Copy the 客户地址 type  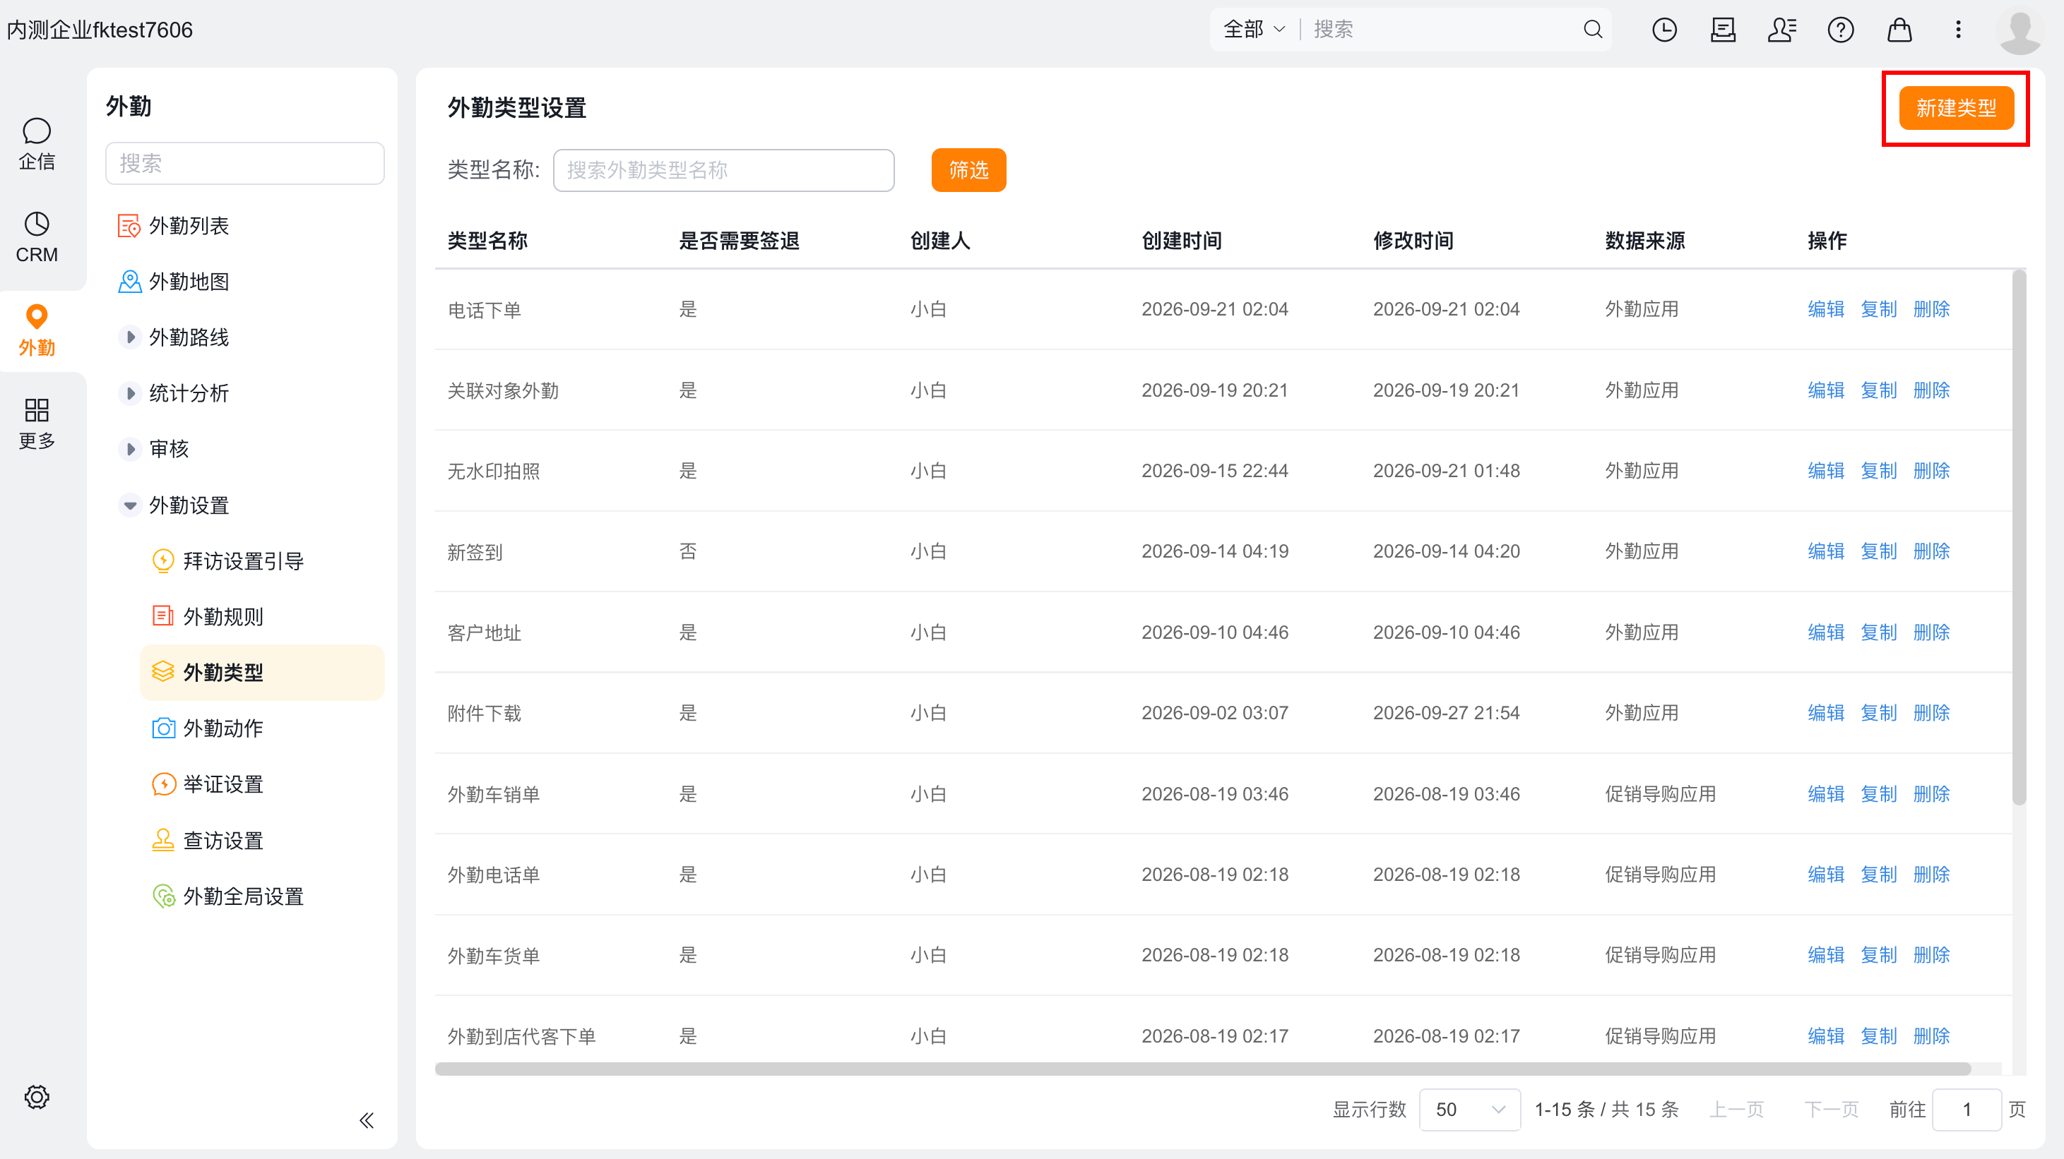tap(1878, 632)
